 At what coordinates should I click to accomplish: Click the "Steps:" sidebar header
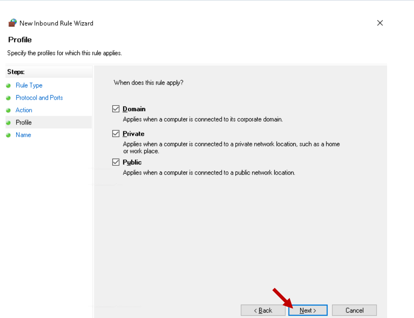(16, 72)
